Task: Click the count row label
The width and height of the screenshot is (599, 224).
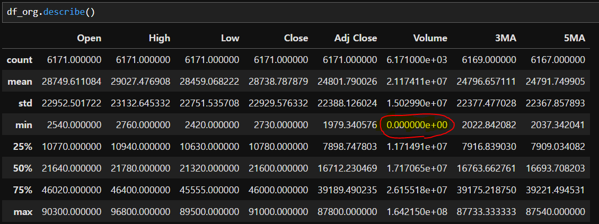Action: point(20,60)
